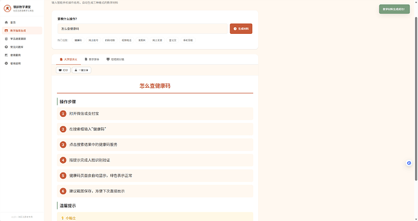Click step number 4 circle badge
This screenshot has width=418, height=221.
63,160
